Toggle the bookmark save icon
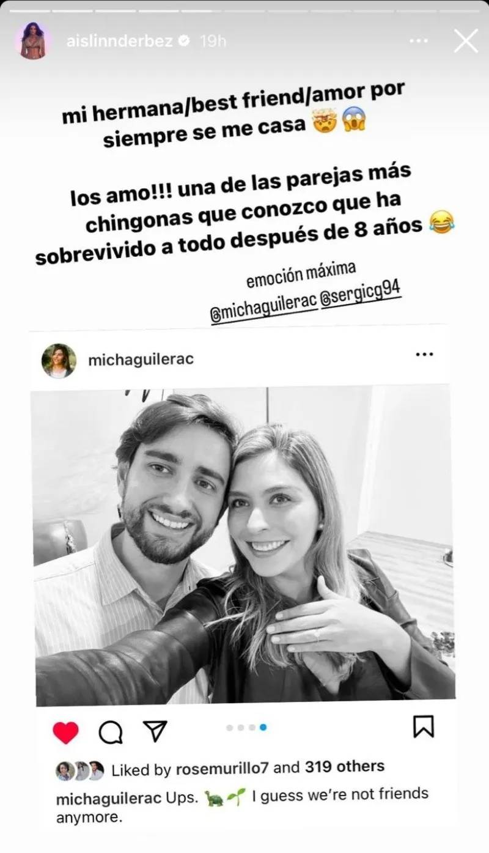489x853 pixels. [x=423, y=726]
